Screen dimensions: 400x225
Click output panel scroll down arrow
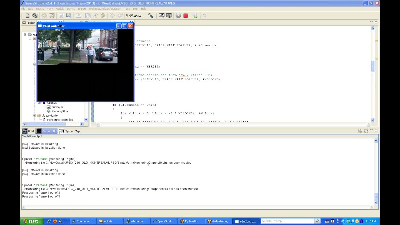(376, 203)
